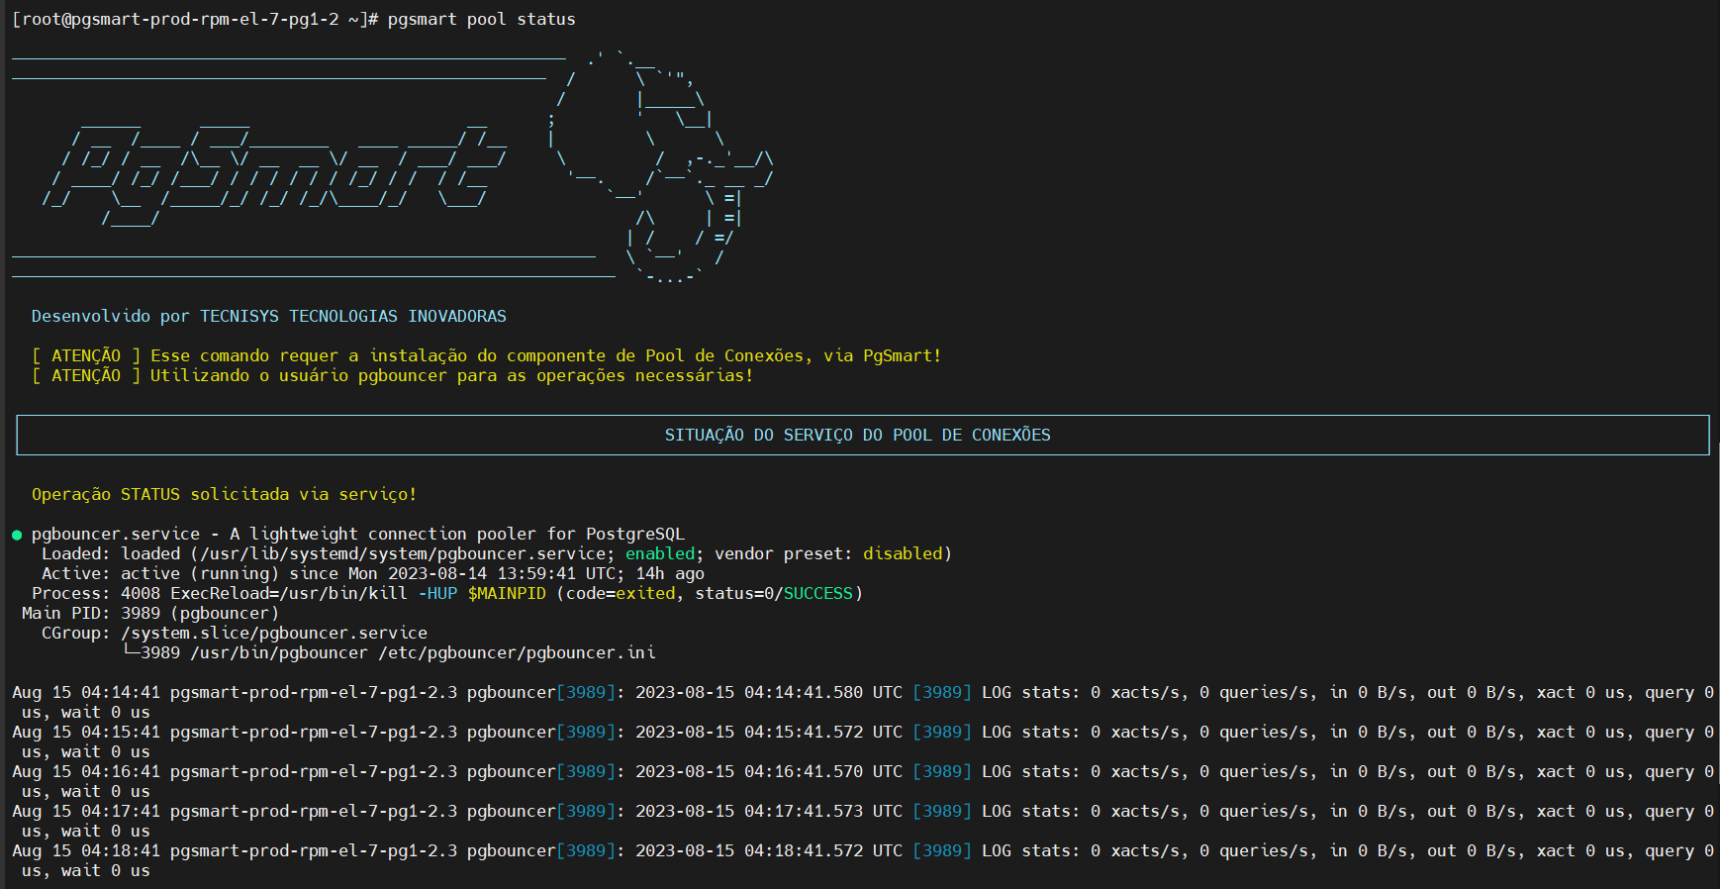Click '2023-08-15 04:16:41.570 UTC' in the log
Screen dimensions: 1720x889
(769, 771)
